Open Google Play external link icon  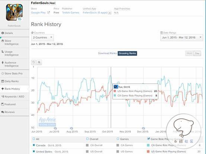coord(48,13)
